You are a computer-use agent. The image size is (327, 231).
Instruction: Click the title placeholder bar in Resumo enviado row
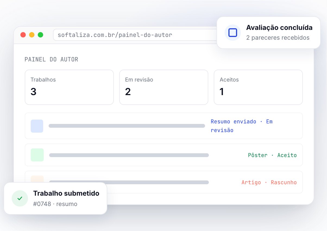click(x=127, y=126)
